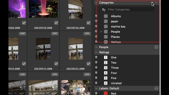Toggle the checkmark on DSC09556.ARW
169x95 pixels.
tap(88, 23)
